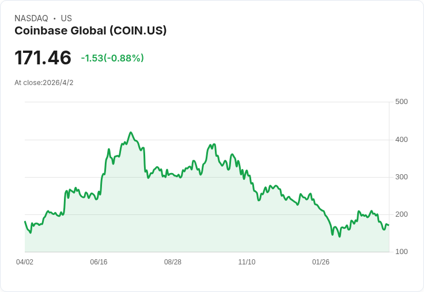Click the 04/02 date axis label
Viewport: 424px width, 292px height.
click(x=25, y=262)
